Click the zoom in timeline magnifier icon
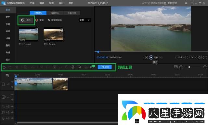Viewport: 208px width, 125px height. (x=205, y=67)
